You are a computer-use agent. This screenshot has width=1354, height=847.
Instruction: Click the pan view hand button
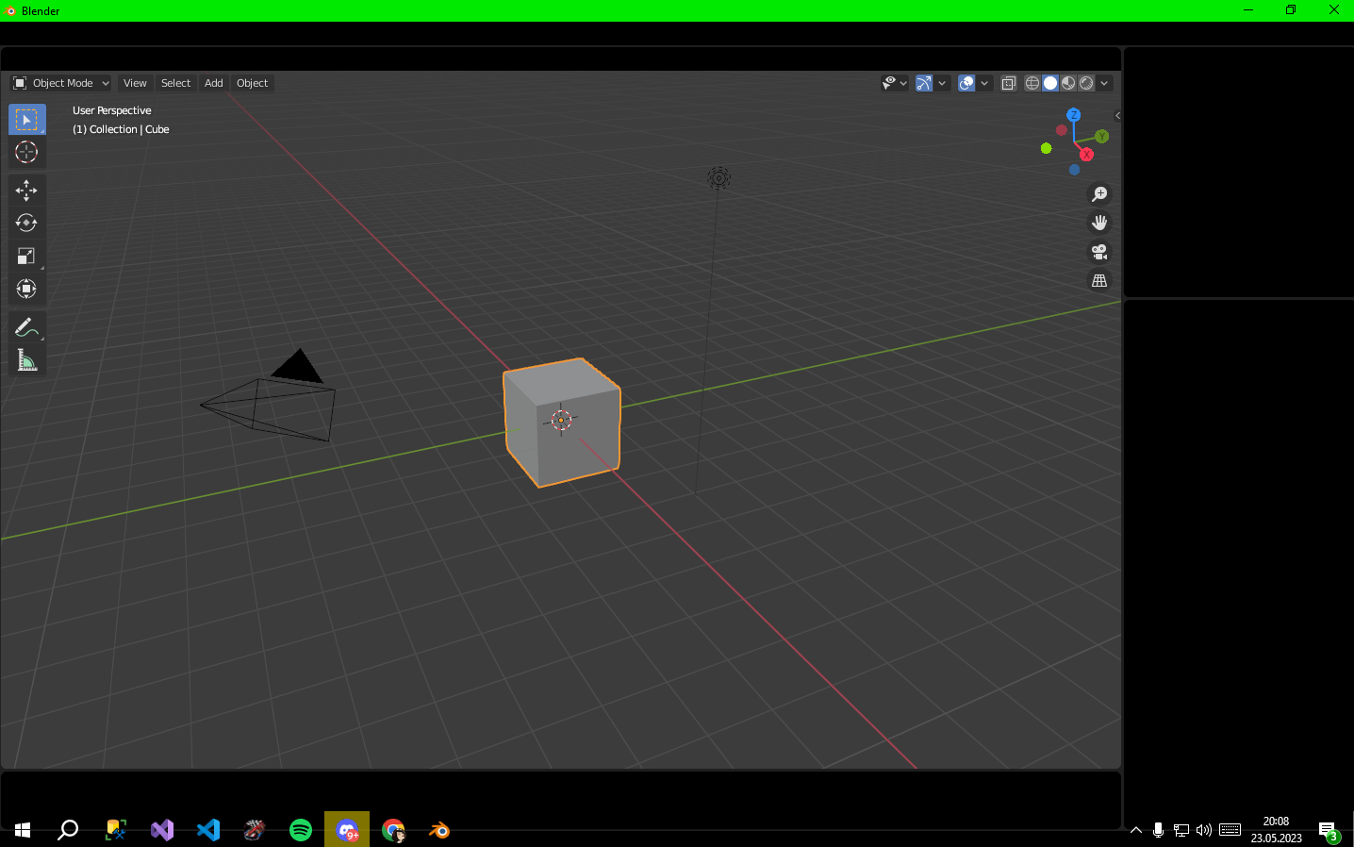[1099, 223]
